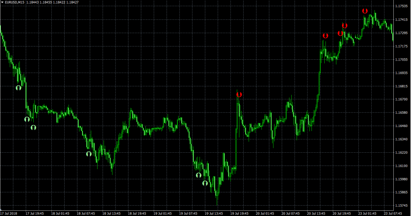This screenshot has height=216, width=411.
Task: Click the 1.16700 price axis label
Action: pyautogui.click(x=401, y=99)
